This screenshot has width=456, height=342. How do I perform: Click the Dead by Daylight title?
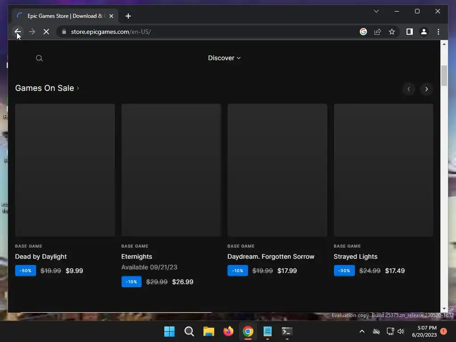pos(41,256)
